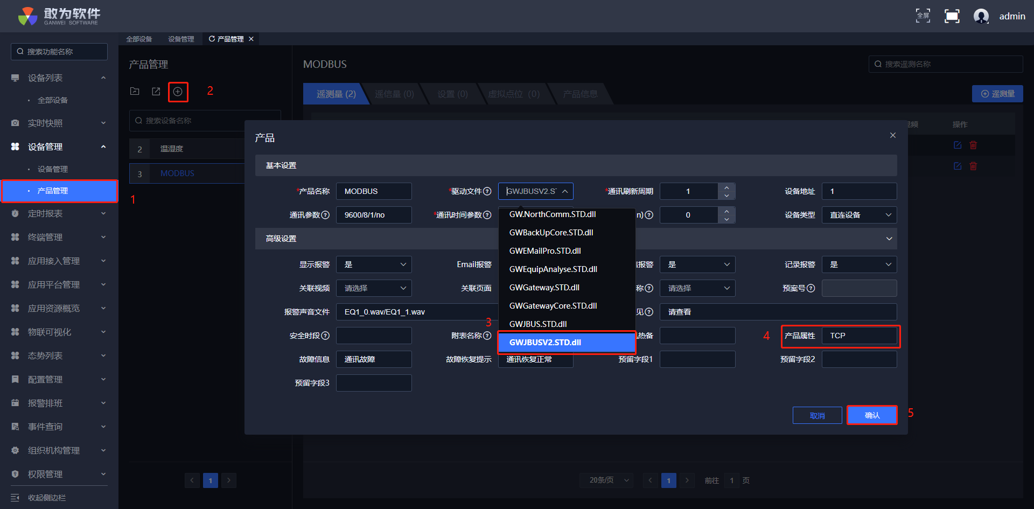
Task: Select GWJBUS.STD.dll from driver list
Action: click(x=538, y=324)
